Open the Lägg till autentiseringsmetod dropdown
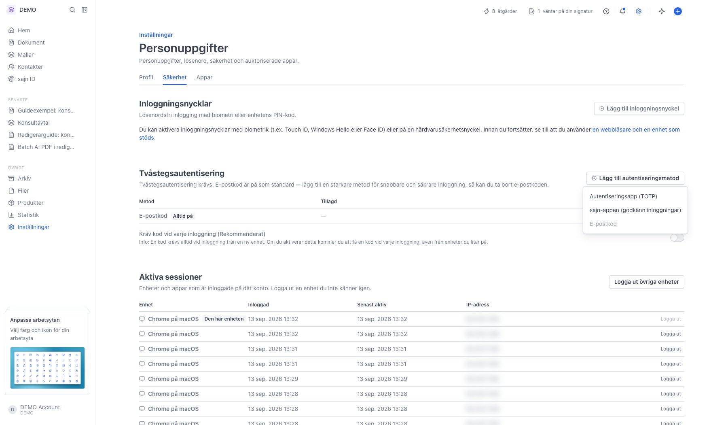728x425 pixels. click(635, 178)
